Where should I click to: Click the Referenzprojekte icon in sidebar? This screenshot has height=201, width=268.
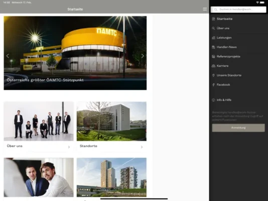[213, 57]
